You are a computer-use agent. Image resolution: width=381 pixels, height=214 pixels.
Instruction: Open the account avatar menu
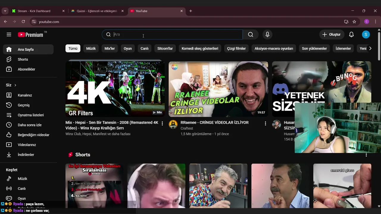366,34
